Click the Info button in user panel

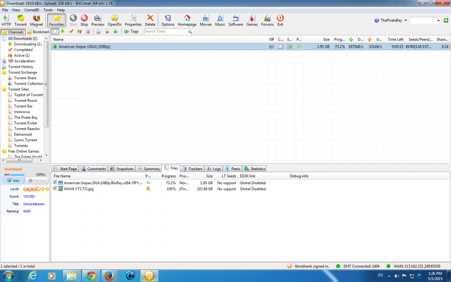pyautogui.click(x=14, y=181)
